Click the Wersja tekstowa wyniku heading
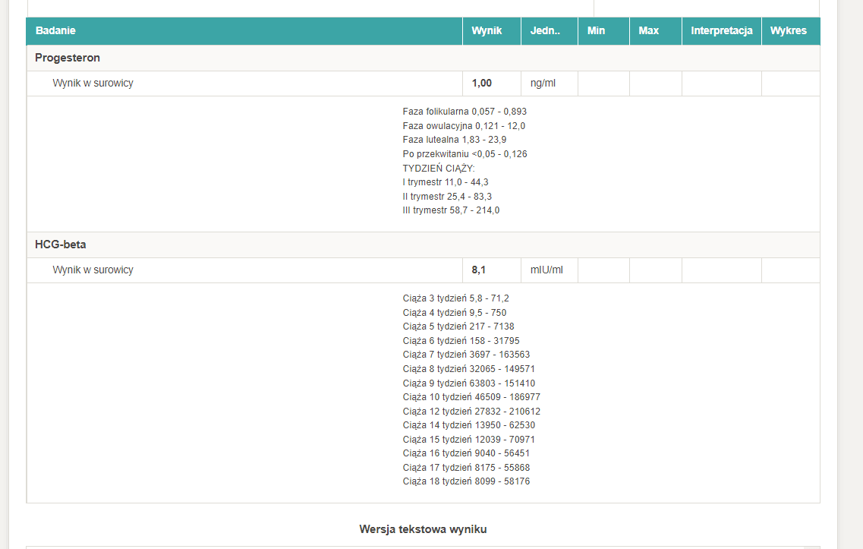 [x=423, y=529]
